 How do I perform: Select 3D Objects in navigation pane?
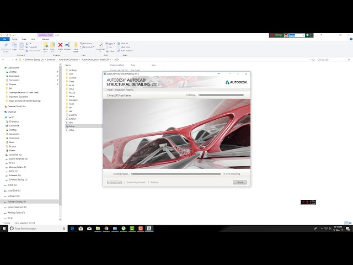(x=14, y=121)
